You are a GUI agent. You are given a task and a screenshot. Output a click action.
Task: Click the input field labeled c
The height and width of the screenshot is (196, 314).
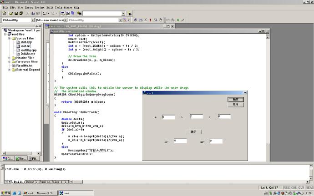224,116
